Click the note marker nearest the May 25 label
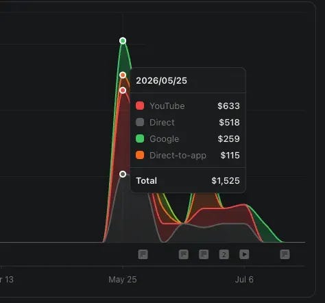 (x=143, y=254)
